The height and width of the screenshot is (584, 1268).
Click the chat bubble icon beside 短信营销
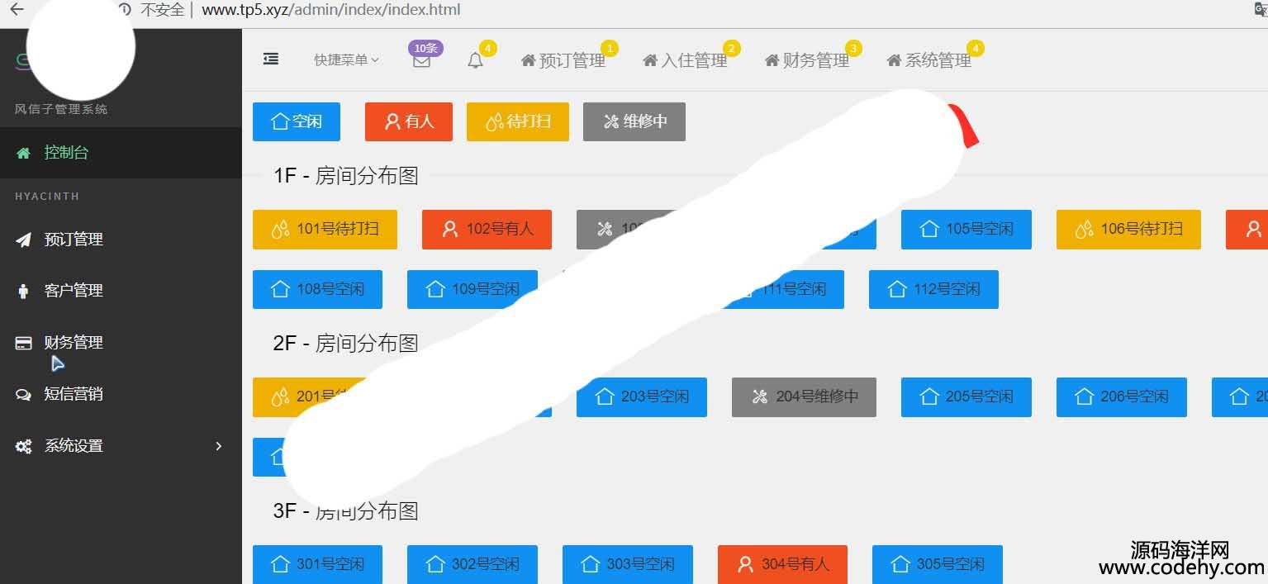[x=23, y=395]
